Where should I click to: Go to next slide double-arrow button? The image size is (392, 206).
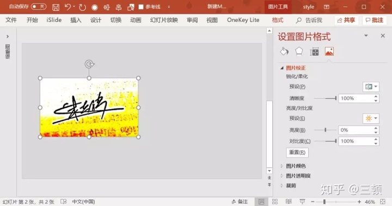[x=269, y=185]
